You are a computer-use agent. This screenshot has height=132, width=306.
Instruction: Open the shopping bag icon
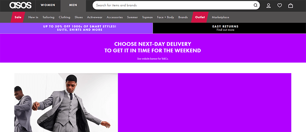click(x=291, y=5)
